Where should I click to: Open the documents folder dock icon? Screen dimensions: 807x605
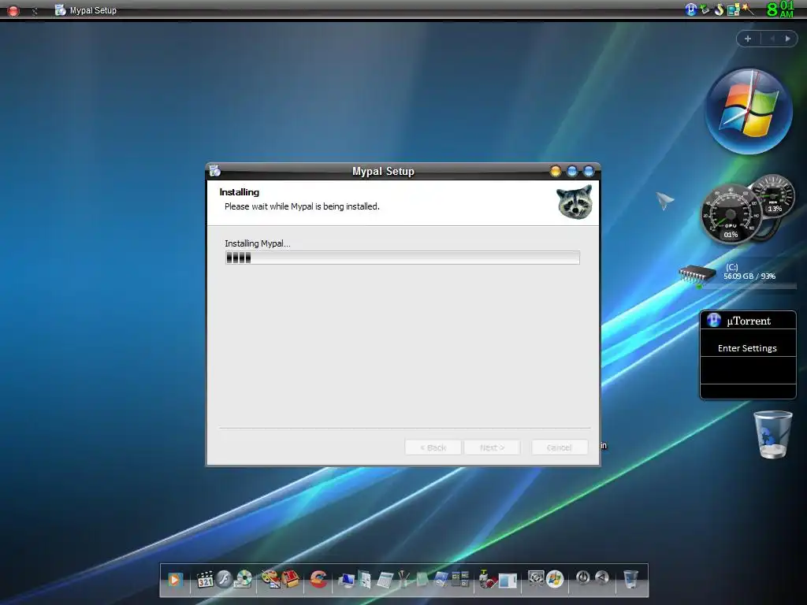365,580
